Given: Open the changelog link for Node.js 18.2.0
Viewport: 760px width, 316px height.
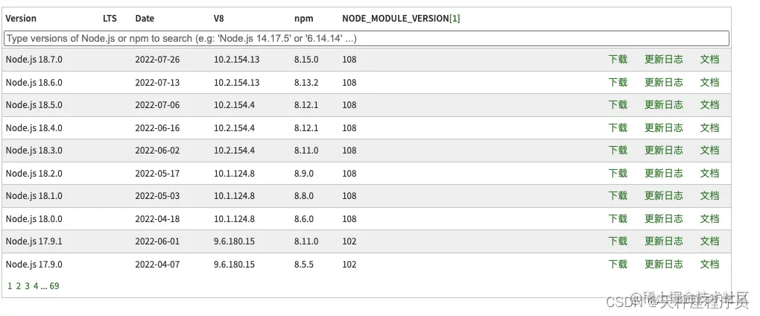Looking at the screenshot, I should (x=664, y=174).
